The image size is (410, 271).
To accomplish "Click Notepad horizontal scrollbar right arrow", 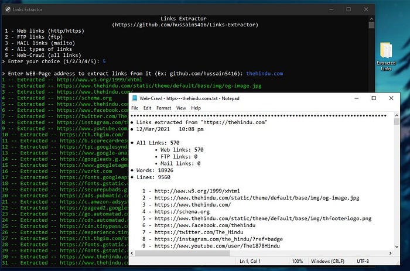I will pyautogui.click(x=391, y=253).
